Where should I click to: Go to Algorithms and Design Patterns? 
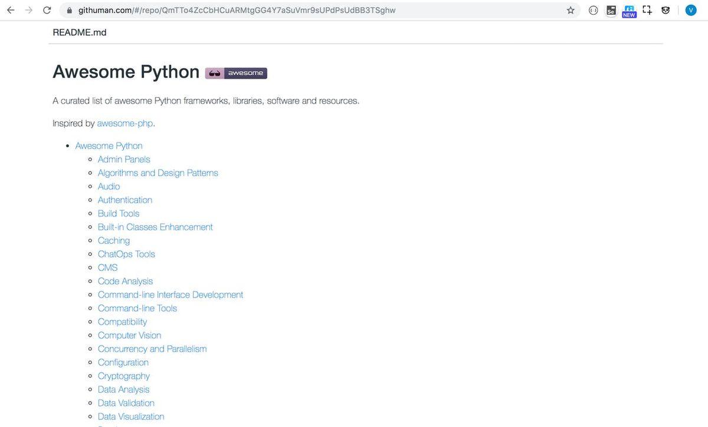click(158, 173)
